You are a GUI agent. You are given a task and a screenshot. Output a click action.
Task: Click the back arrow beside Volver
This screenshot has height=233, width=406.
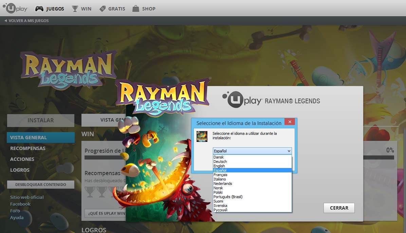point(5,21)
